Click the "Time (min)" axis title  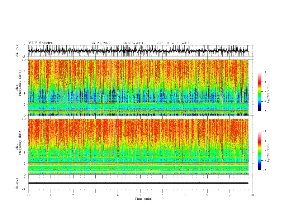143,199
